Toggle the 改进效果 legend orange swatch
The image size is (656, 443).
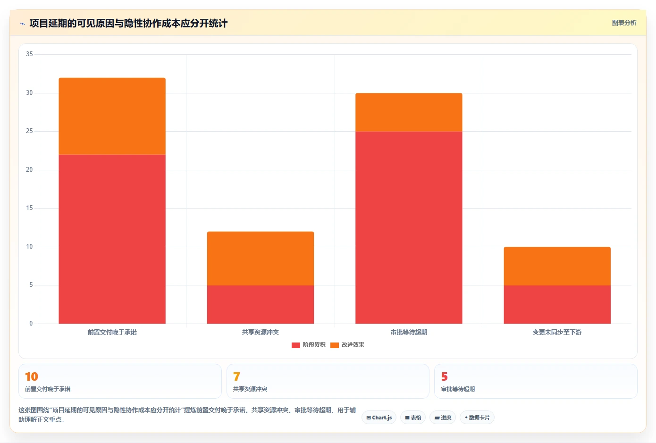pyautogui.click(x=335, y=345)
